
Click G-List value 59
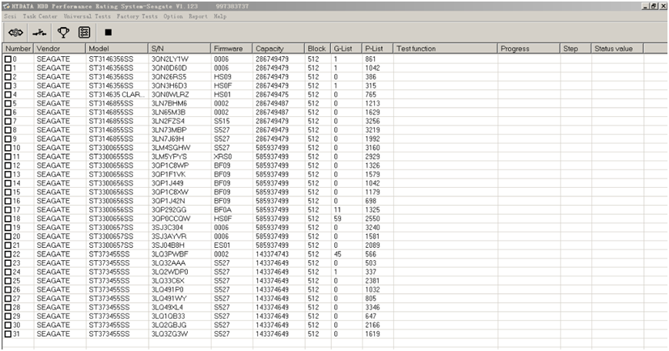[337, 219]
